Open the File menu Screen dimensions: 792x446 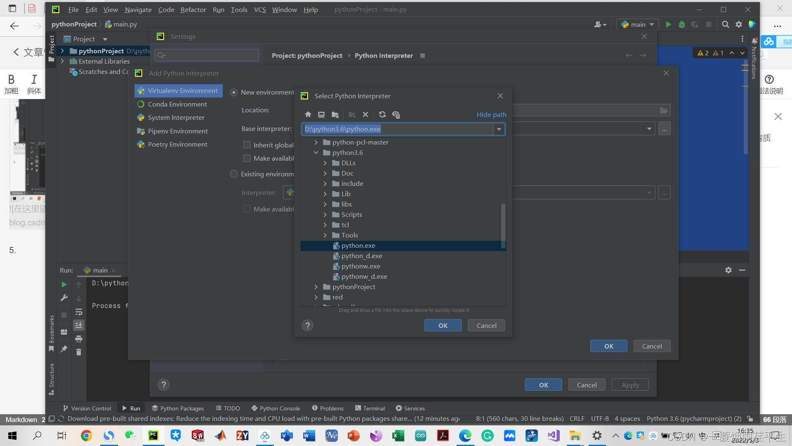coord(73,9)
